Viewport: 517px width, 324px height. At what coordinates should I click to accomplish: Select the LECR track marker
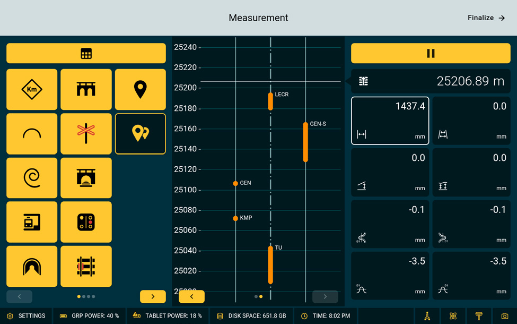point(270,101)
